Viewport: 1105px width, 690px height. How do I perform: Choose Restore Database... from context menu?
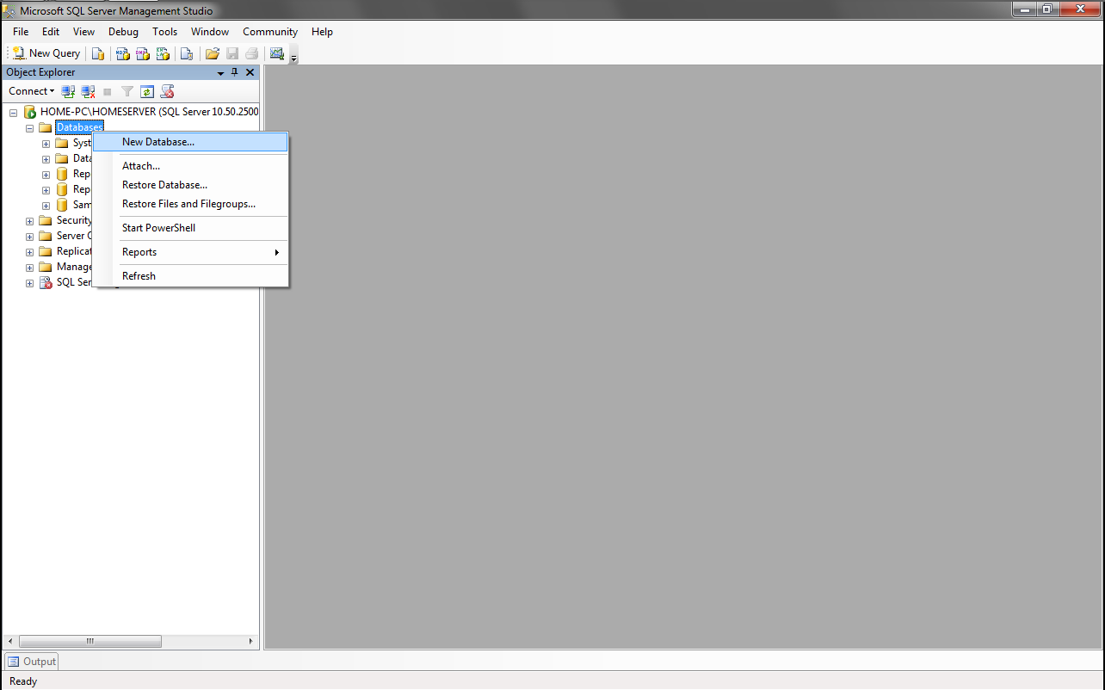tap(190, 185)
